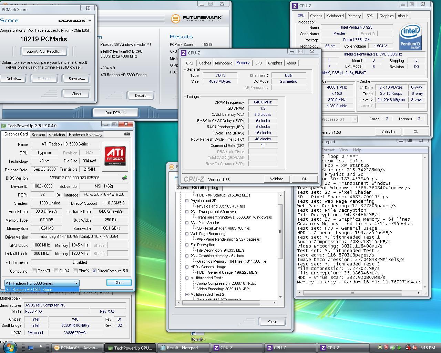441x353 pixels.
Task: Click the ATI Radeon logo in GPU-Z
Action: pos(115,156)
